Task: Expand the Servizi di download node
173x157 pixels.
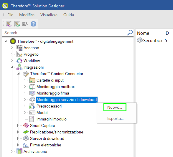Action: tap(18, 138)
